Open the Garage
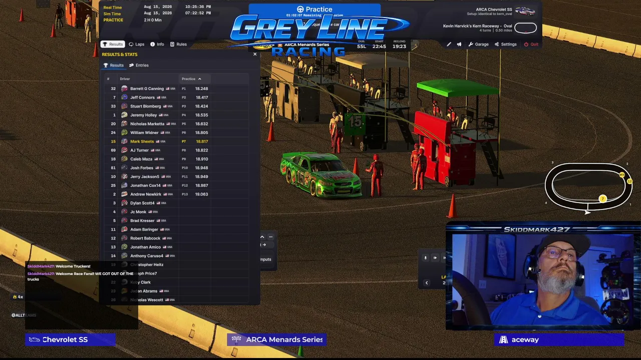Screen dimensions: 641x360 coord(478,44)
